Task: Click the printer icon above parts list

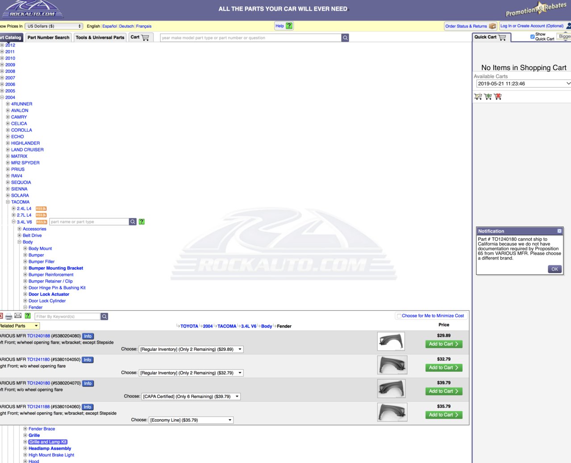Action: 8,316
